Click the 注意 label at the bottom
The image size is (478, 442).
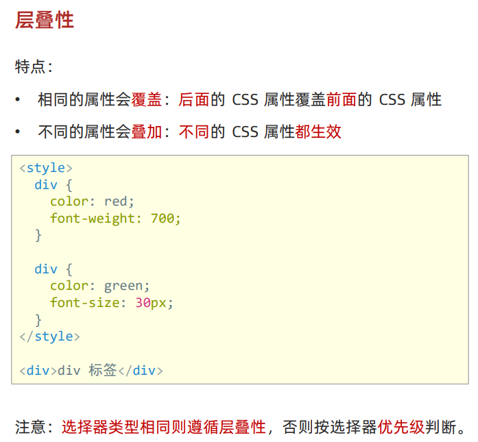pyautogui.click(x=30, y=428)
